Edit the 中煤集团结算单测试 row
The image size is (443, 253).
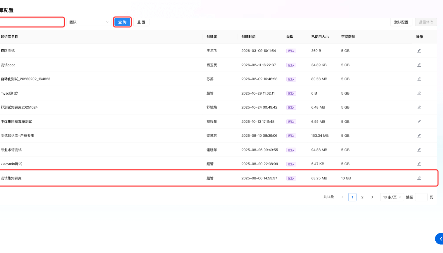point(419,122)
